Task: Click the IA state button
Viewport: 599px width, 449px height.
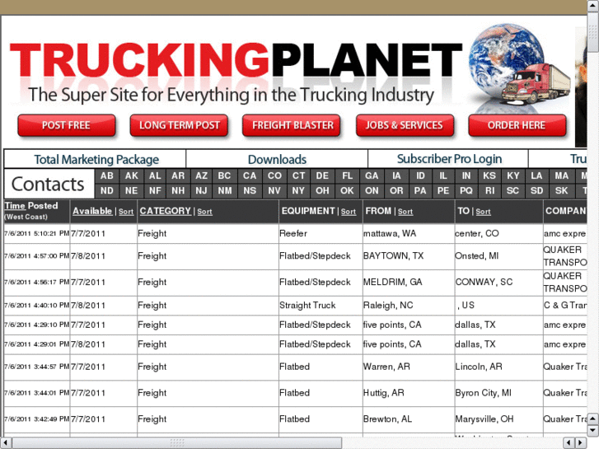Action: click(x=396, y=175)
